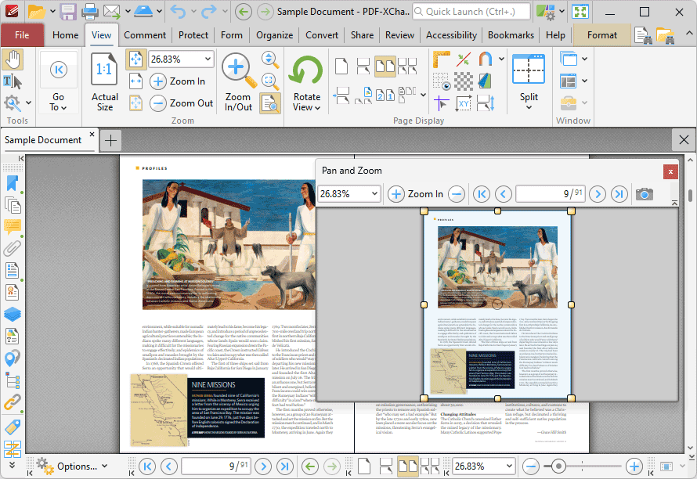Toggle Pan and Zoom window button
This screenshot has width=697, height=479.
coord(270,103)
